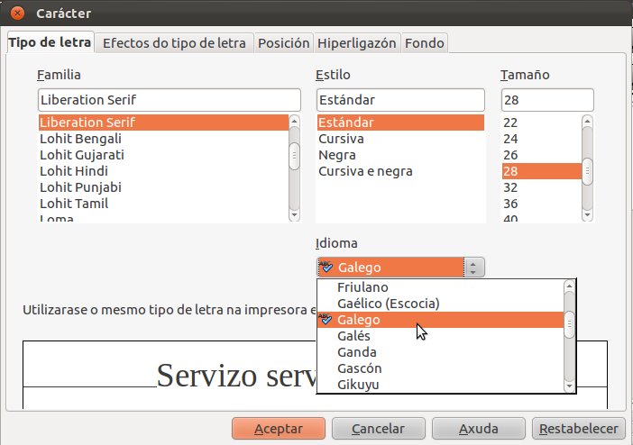Choose Gikuyu language
Image resolution: width=633 pixels, height=445 pixels.
440,385
